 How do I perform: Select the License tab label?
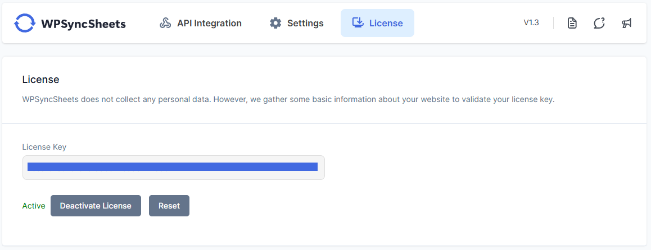pyautogui.click(x=386, y=24)
